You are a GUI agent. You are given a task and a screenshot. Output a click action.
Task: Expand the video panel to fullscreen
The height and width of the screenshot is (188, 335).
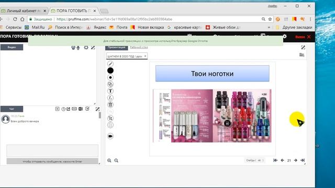(93, 48)
